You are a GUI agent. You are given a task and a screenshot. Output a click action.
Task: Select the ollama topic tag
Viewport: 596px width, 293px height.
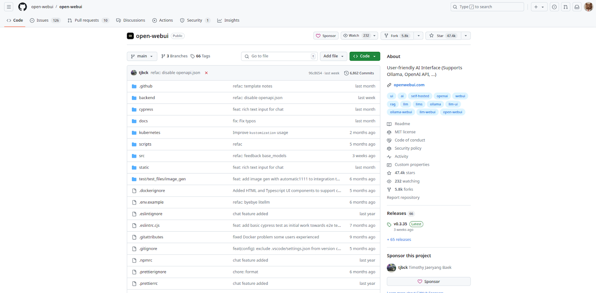(435, 104)
